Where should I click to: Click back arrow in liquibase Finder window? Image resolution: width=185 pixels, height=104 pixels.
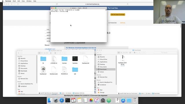click(18, 53)
